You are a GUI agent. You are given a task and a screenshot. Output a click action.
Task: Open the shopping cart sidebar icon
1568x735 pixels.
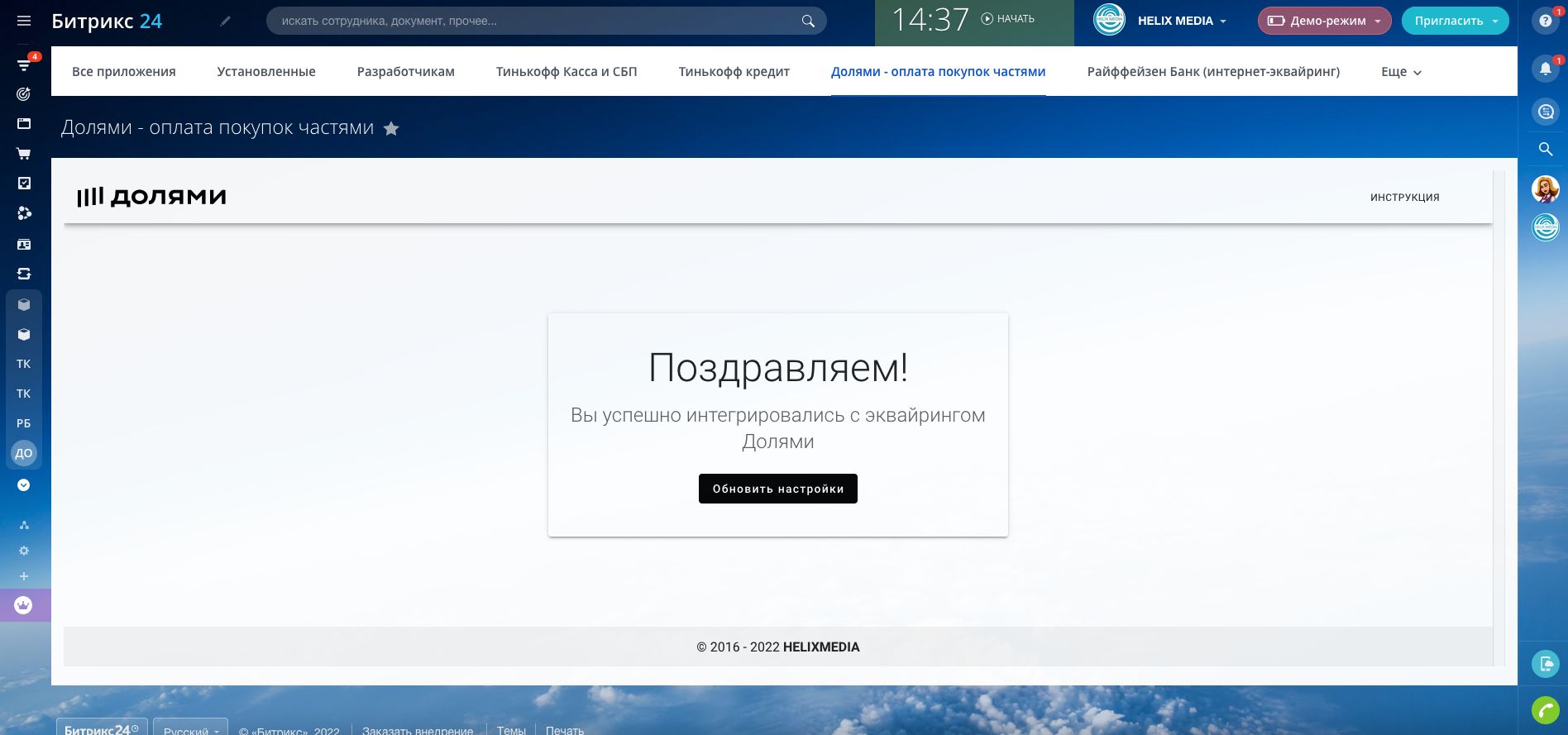(24, 154)
